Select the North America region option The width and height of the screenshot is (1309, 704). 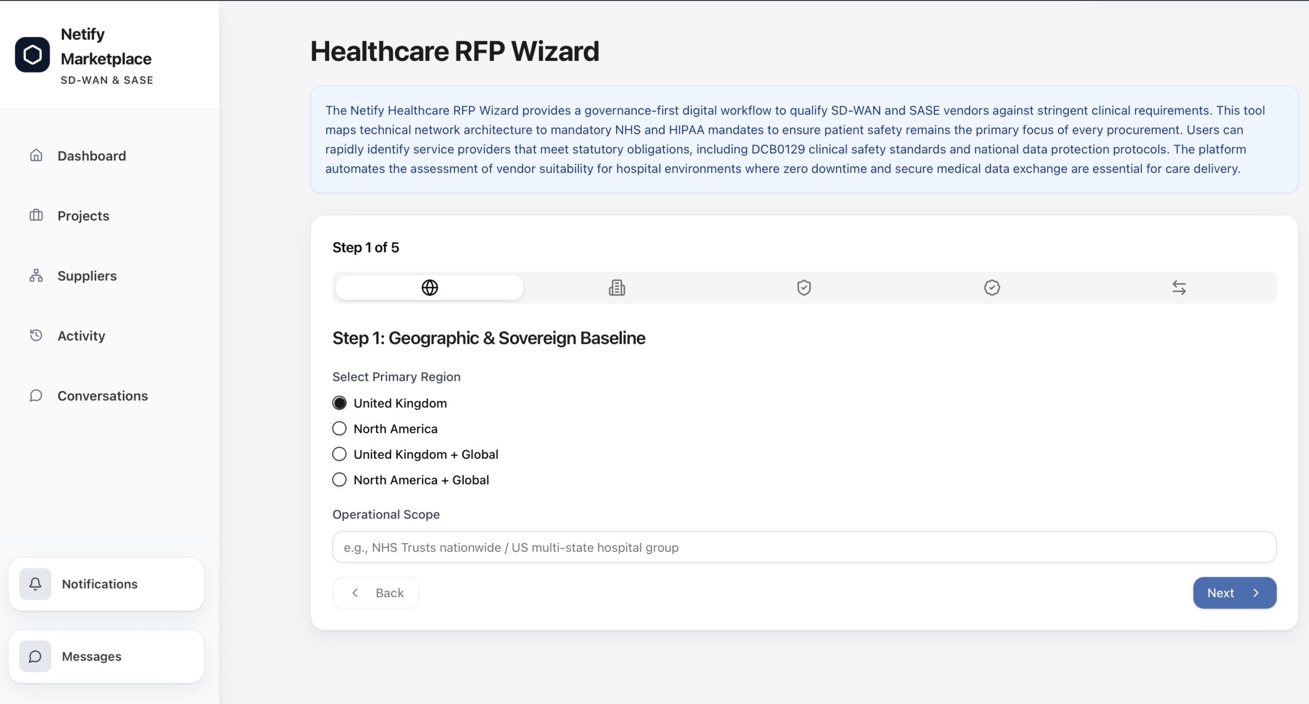(339, 428)
